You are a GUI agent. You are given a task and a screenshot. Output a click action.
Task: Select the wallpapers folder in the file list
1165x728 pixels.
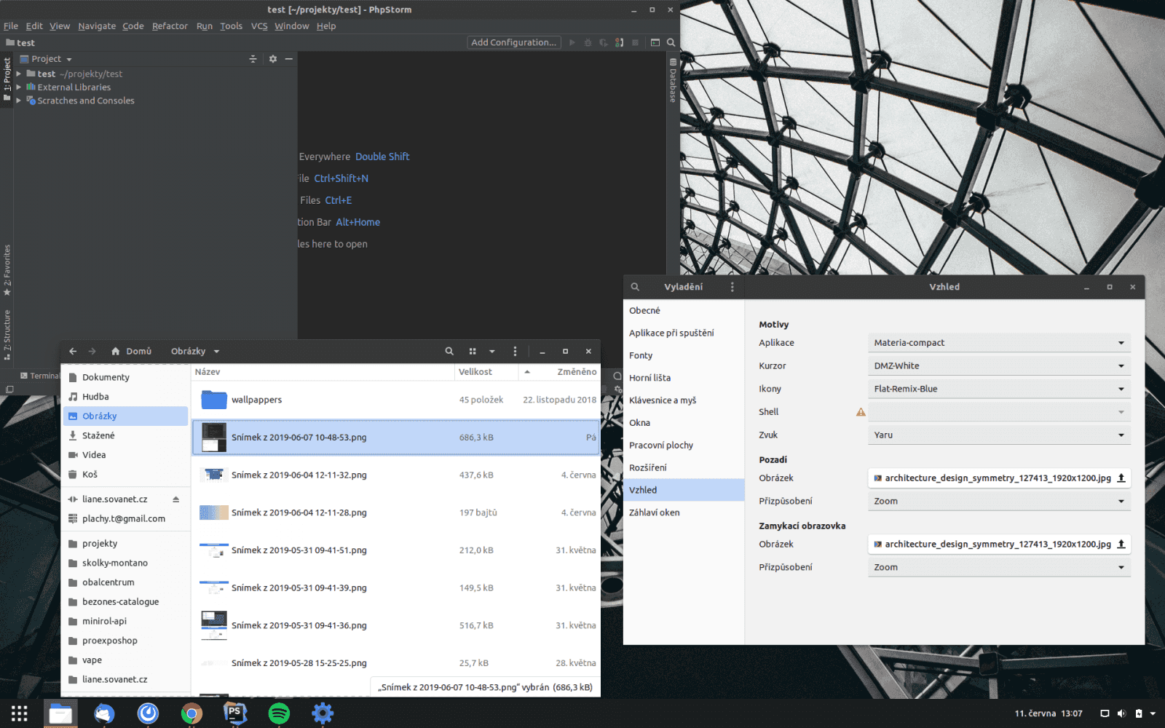click(x=256, y=400)
